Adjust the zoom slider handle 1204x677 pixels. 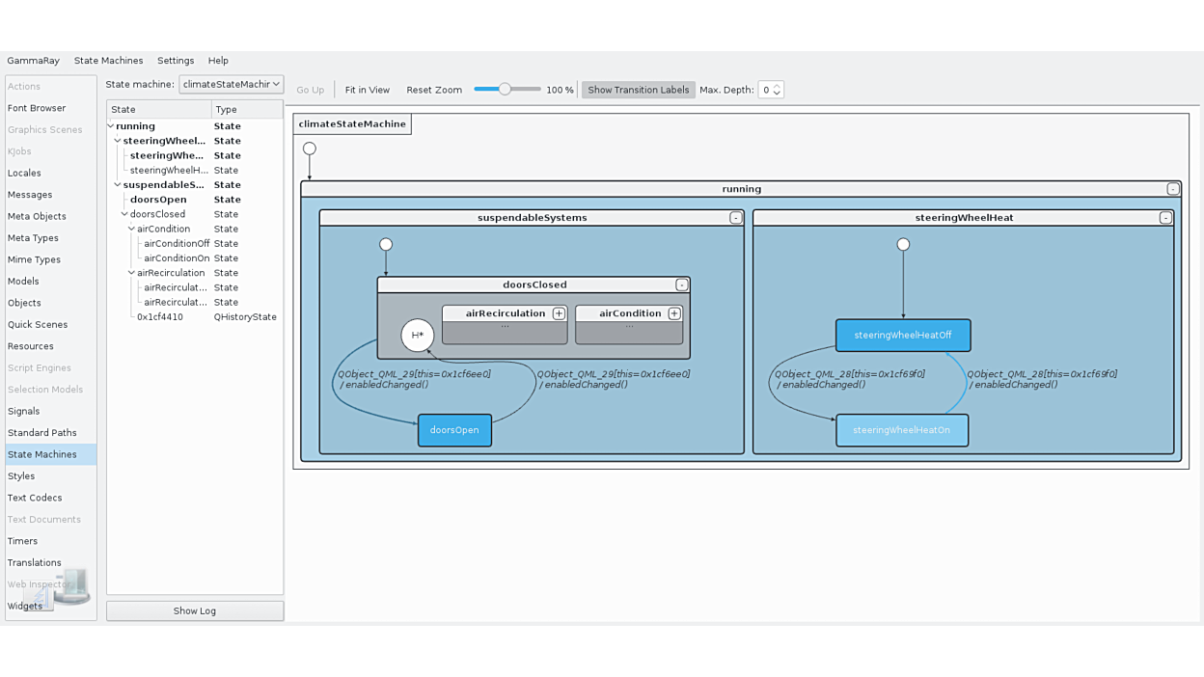[505, 89]
